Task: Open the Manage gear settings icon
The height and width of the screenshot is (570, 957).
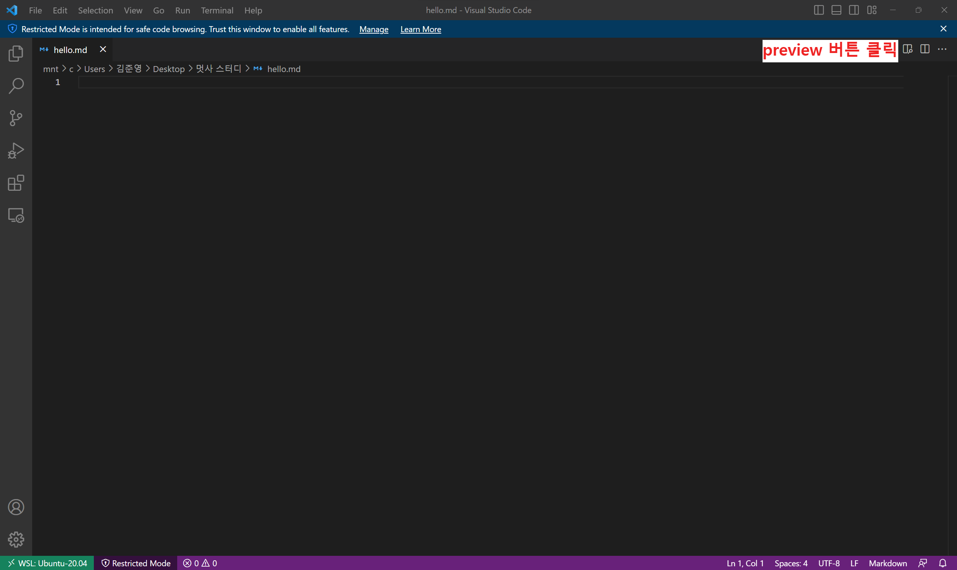Action: tap(16, 539)
